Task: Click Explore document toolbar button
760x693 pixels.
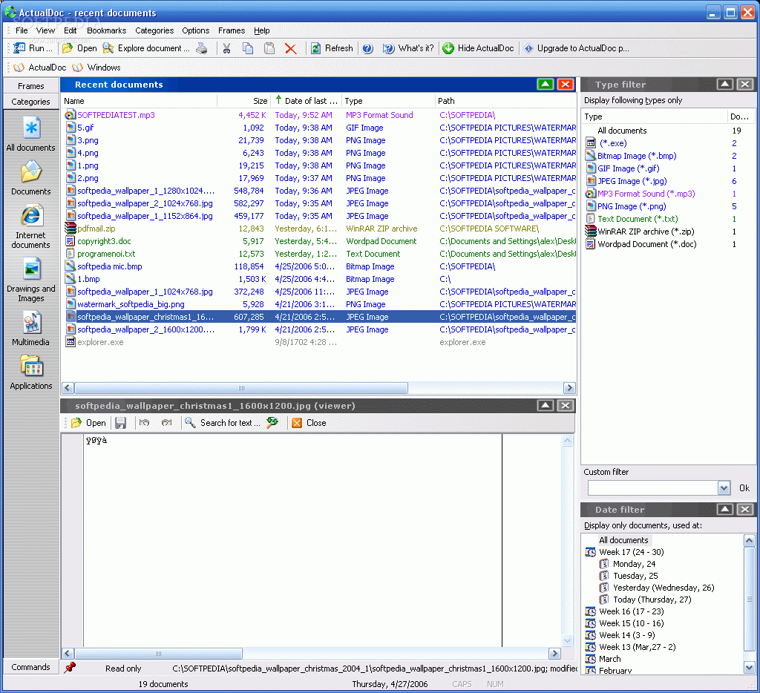Action: (147, 48)
